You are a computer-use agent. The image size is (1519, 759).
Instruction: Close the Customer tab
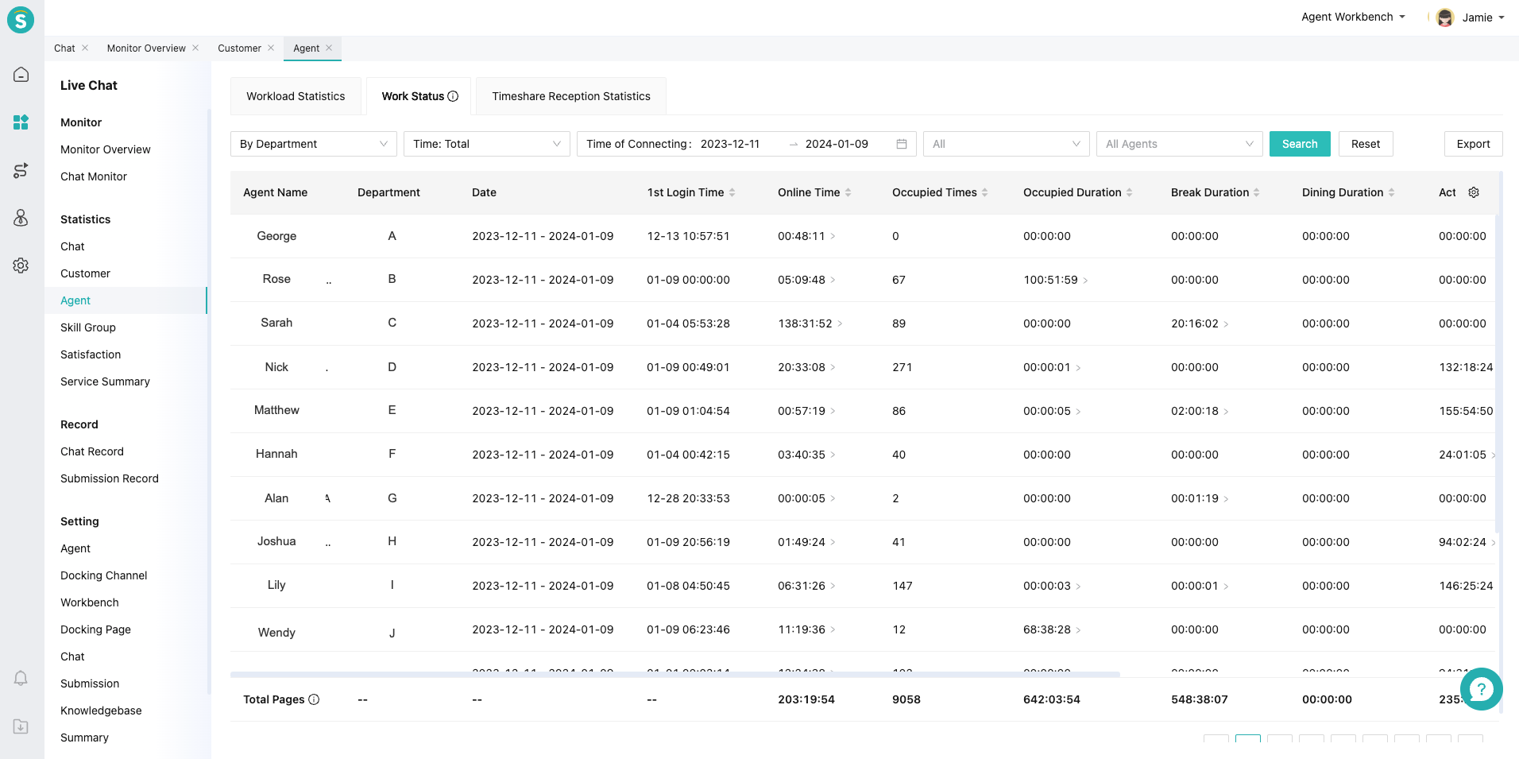[x=271, y=48]
